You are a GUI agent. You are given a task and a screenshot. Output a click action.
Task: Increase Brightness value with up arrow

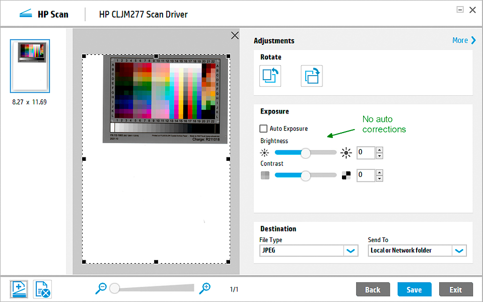pos(380,150)
